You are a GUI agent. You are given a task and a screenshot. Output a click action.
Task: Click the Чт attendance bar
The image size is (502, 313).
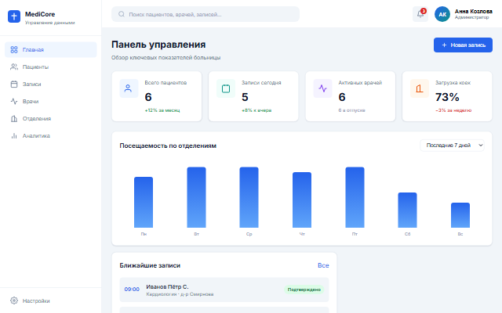point(302,200)
